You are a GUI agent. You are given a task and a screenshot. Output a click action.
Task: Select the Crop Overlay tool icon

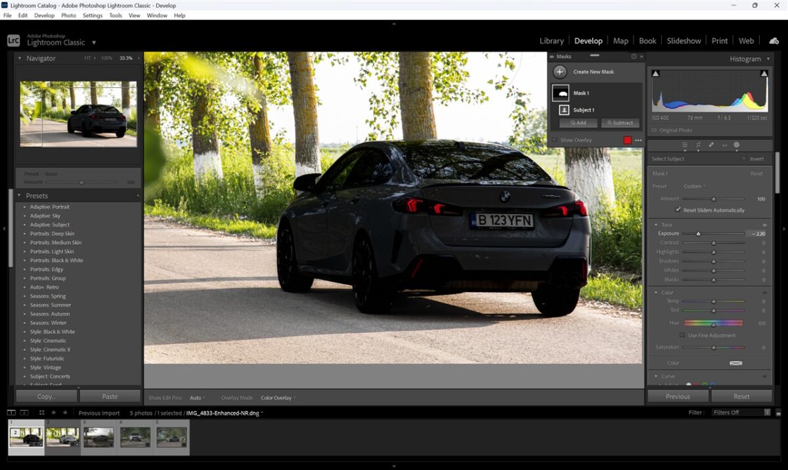(x=698, y=145)
